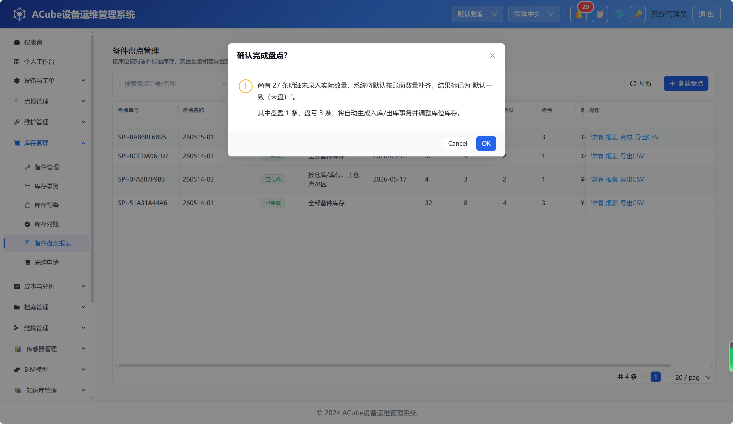This screenshot has width=733, height=424.
Task: Open the clipboard icon in header
Action: [x=600, y=14]
